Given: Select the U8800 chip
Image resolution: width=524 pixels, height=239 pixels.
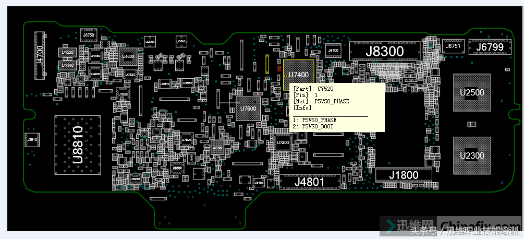Looking at the screenshot, I should coord(177,168).
